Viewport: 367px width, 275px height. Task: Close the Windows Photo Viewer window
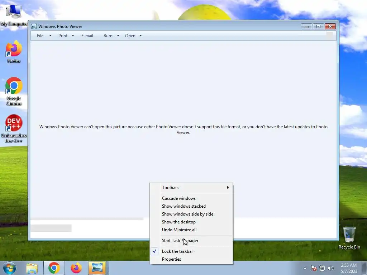[330, 26]
